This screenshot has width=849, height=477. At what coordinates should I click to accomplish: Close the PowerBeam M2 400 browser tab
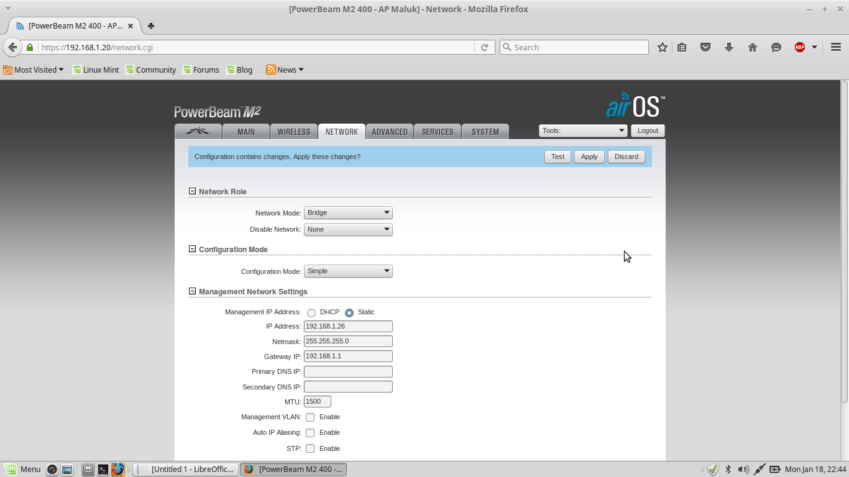click(131, 26)
